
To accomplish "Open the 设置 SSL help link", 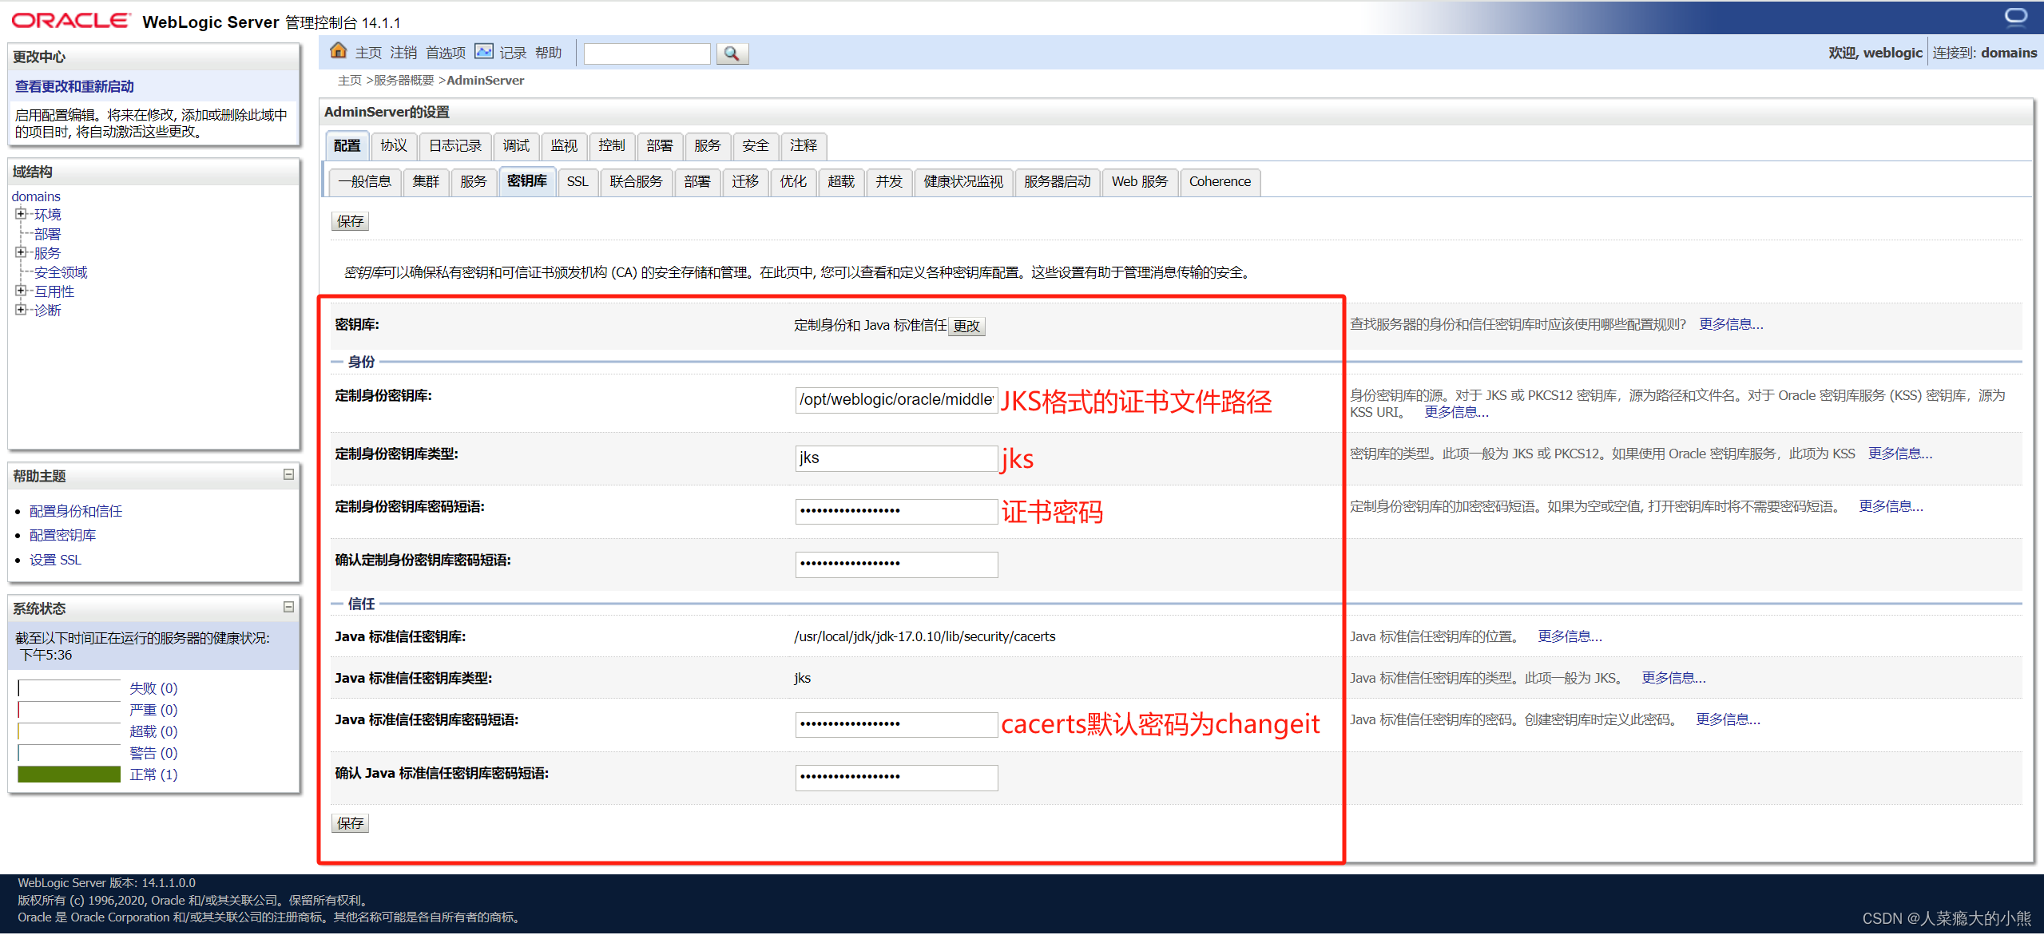I will pyautogui.click(x=54, y=559).
